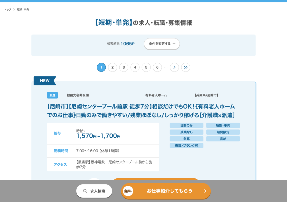The height and width of the screenshot is (202, 287).
Task: Click the 勤務時間 row label
Action: 61,151
